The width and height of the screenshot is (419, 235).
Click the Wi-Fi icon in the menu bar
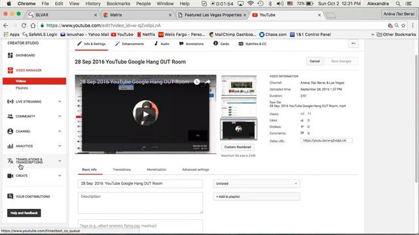[250, 3]
